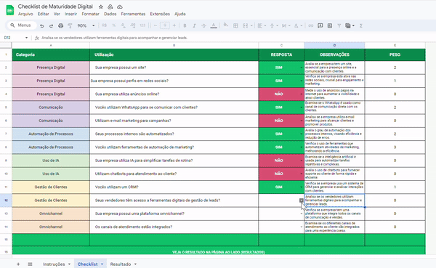Image resolution: width=436 pixels, height=268 pixels.
Task: Open the Checklist tab dropdown arrow
Action: click(102, 264)
